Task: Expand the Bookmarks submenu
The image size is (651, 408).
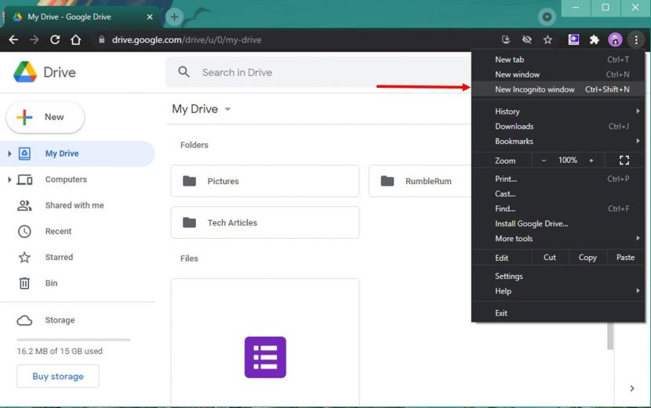Action: pos(558,141)
